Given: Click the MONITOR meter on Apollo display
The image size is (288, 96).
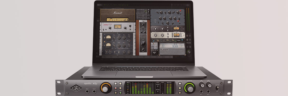Looking at the screenshot, I should [169, 89].
